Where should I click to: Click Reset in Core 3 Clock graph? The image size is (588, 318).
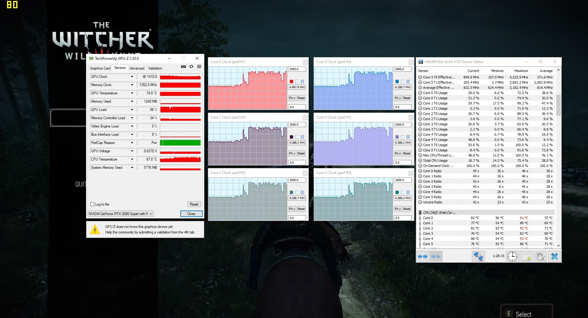coord(407,98)
